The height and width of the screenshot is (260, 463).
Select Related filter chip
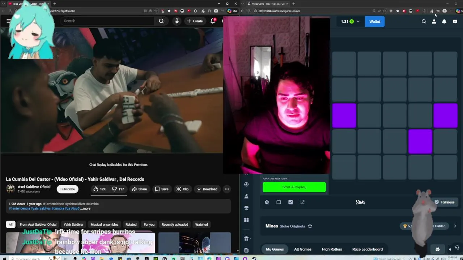point(131,225)
